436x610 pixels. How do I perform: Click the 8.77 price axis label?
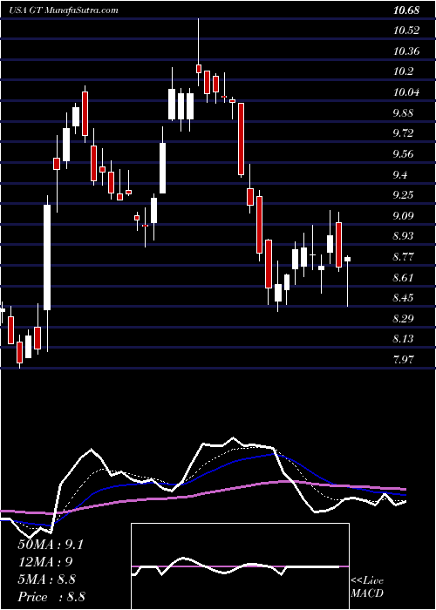(x=404, y=257)
